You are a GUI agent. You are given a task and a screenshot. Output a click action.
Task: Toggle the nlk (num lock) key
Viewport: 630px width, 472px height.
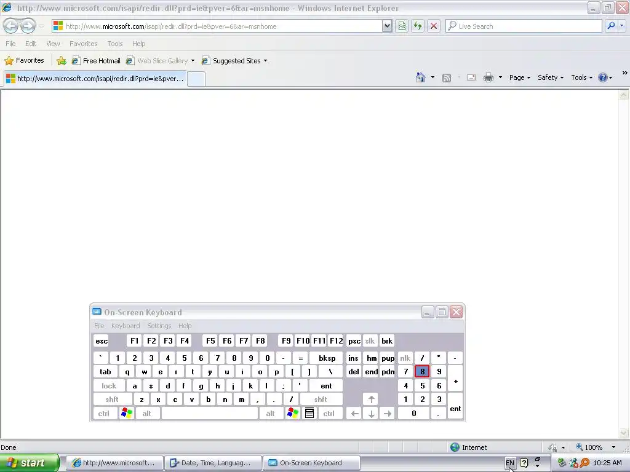[405, 358]
